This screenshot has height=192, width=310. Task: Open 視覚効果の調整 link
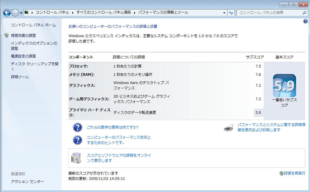(23, 36)
